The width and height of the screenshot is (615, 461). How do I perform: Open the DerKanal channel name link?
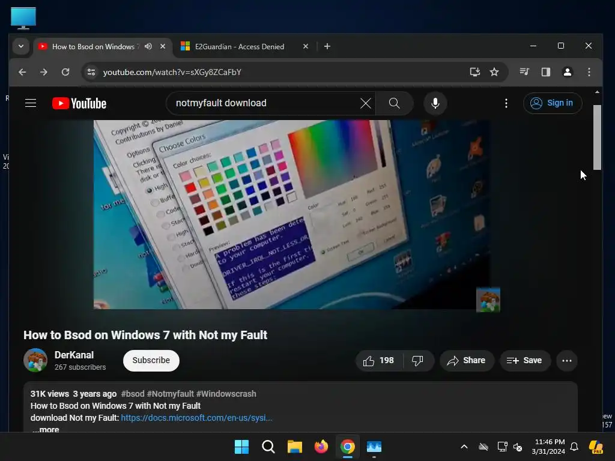[74, 355]
